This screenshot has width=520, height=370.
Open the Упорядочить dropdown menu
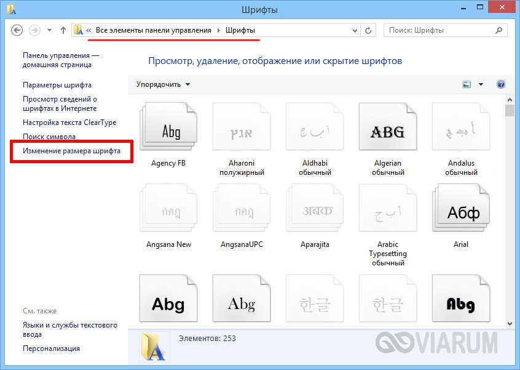(x=163, y=84)
